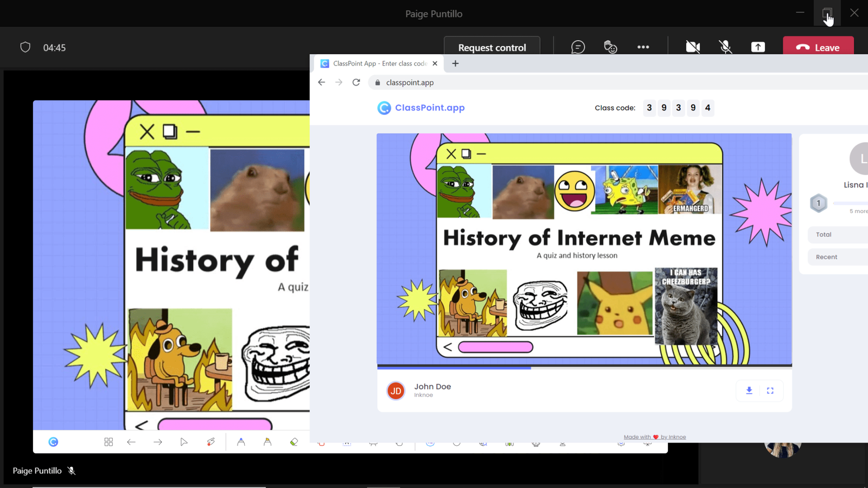Turn on your camera
Screen dimensions: 868x488
[693, 47]
